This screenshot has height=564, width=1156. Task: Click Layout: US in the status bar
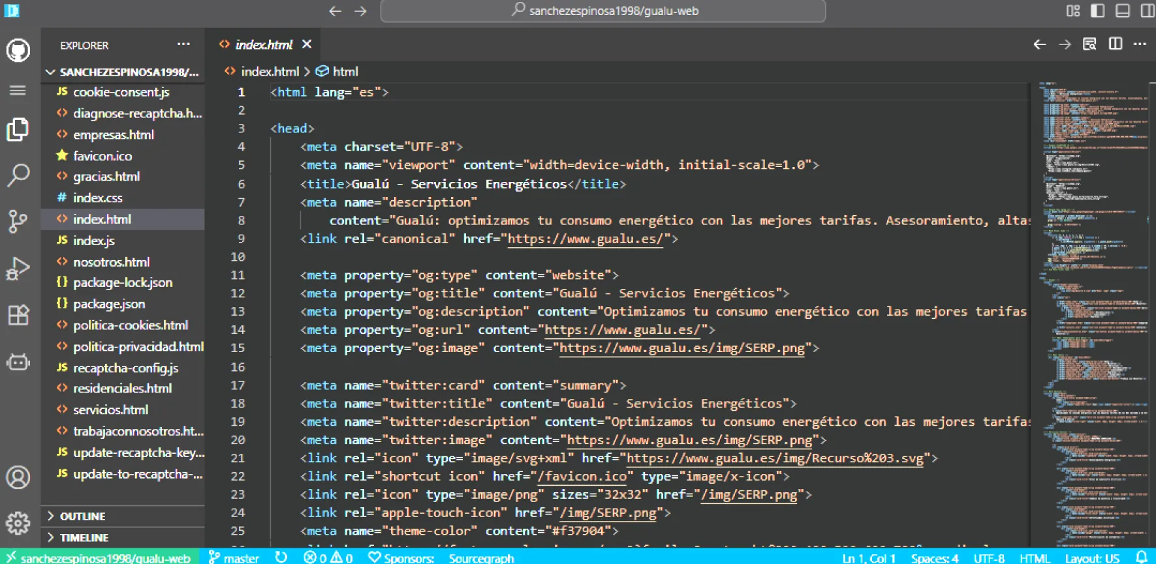coord(1092,558)
